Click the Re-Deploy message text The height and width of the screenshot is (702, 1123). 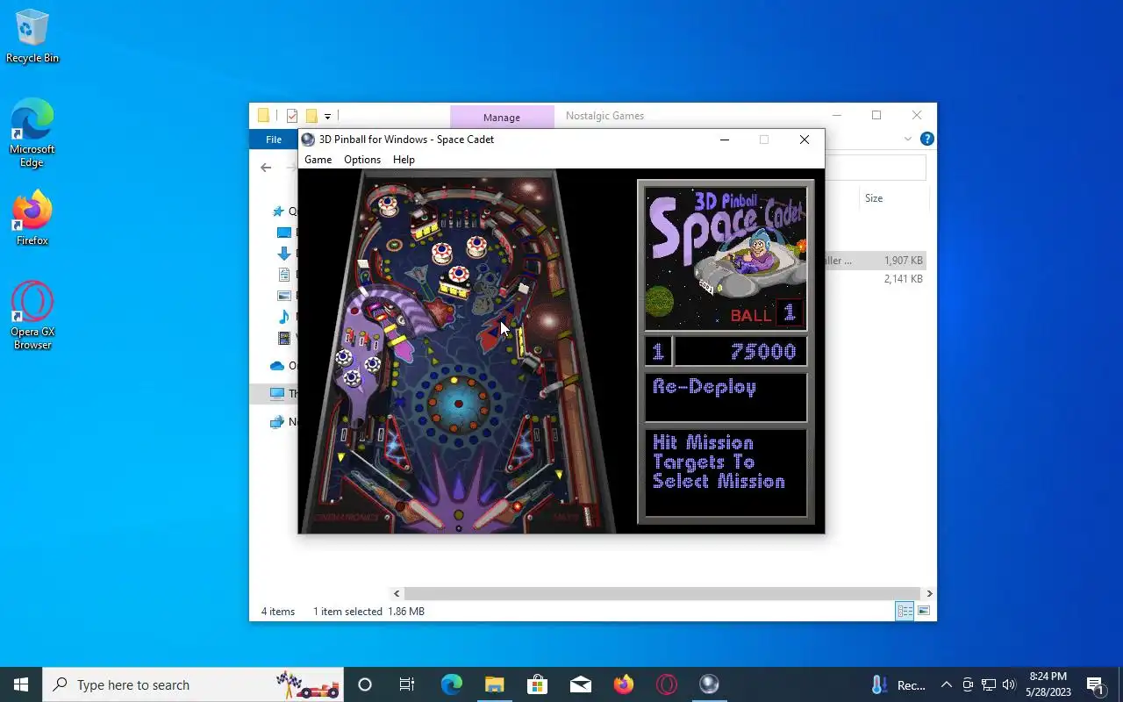(x=705, y=387)
